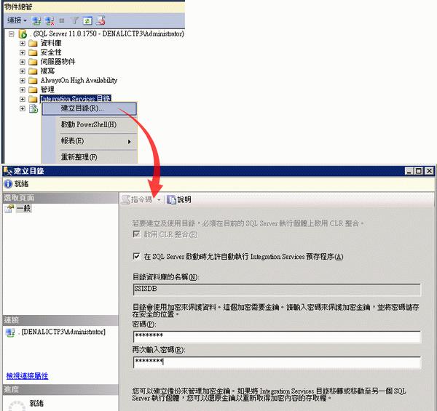Click the info icon next to 就緒

8,184
